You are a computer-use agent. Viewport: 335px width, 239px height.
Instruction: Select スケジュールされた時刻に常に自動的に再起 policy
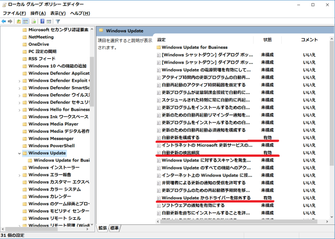(x=206, y=100)
